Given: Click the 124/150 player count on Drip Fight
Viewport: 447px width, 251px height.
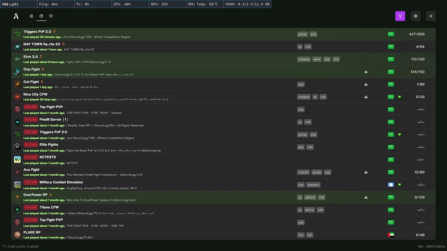Looking at the screenshot, I should [x=418, y=72].
